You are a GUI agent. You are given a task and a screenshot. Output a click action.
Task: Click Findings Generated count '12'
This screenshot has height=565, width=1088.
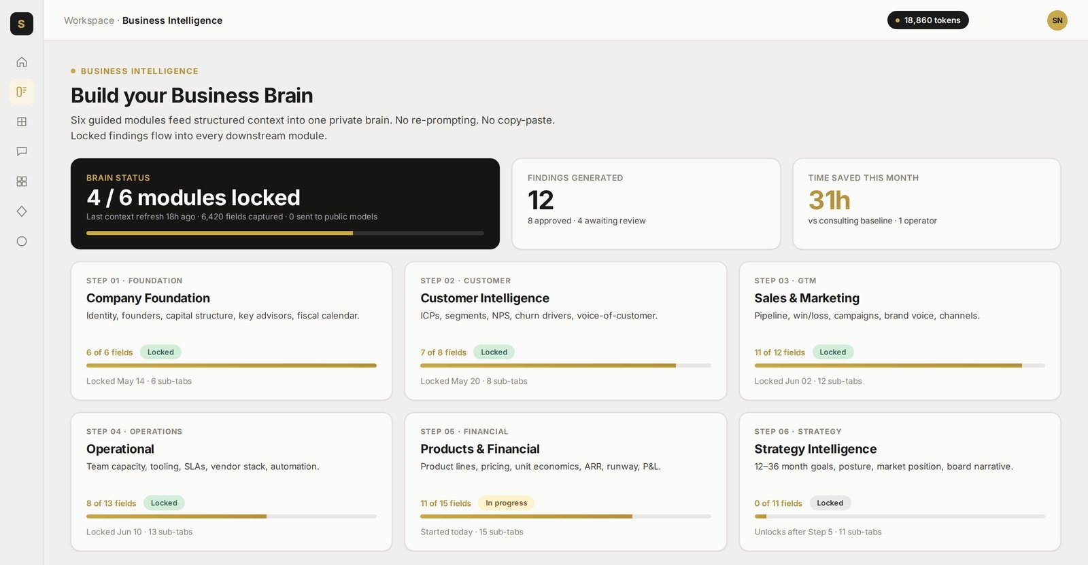point(541,200)
